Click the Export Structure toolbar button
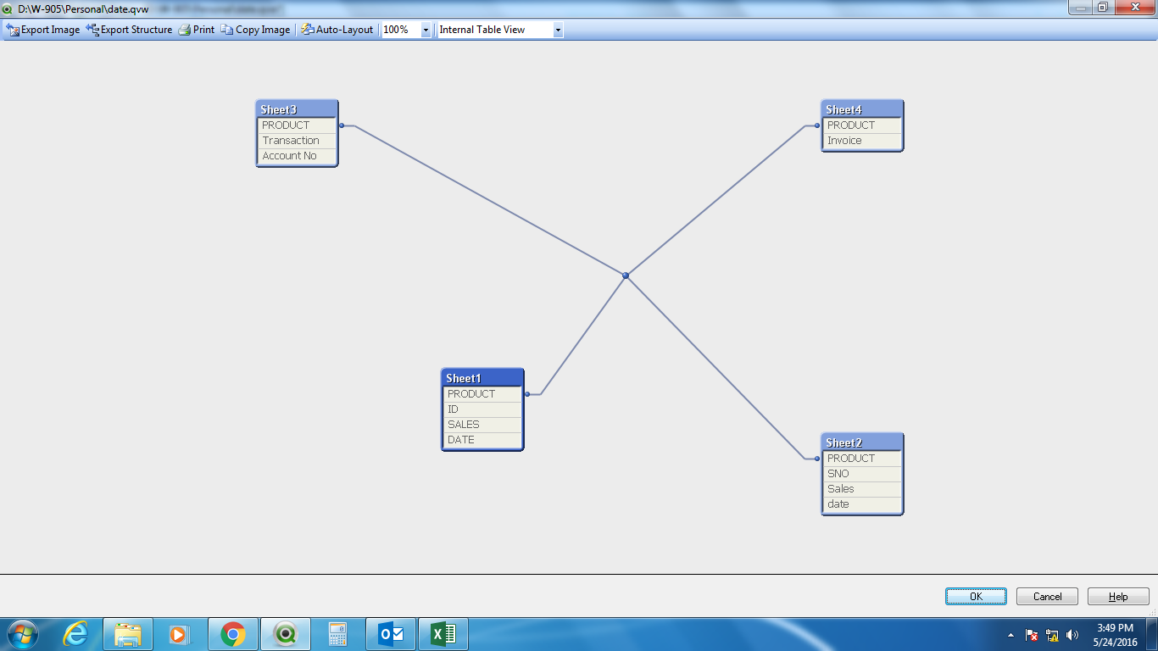Screen dimensions: 1158x651 point(129,30)
